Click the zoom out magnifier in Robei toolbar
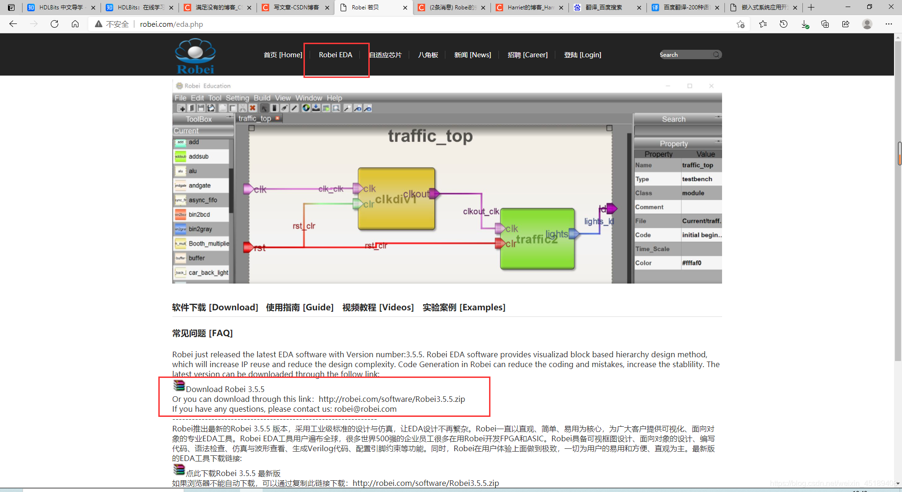Screen dimensions: 902x492 point(368,108)
